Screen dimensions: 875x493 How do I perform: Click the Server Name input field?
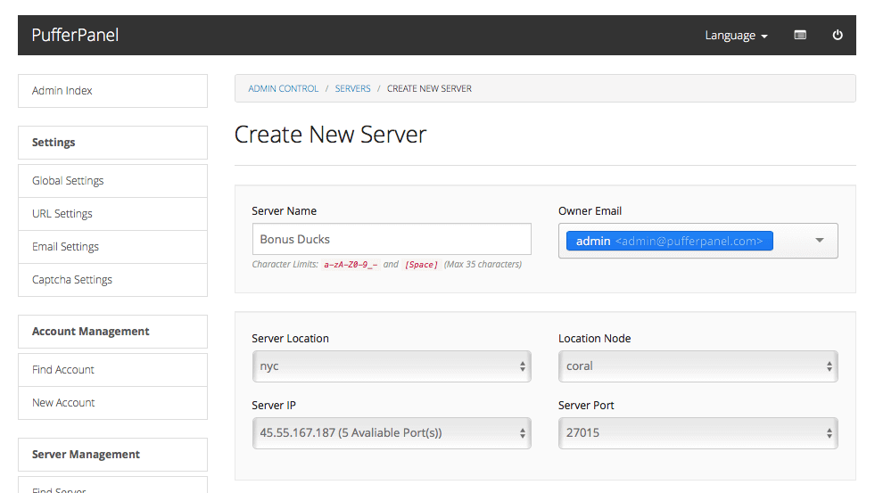392,239
